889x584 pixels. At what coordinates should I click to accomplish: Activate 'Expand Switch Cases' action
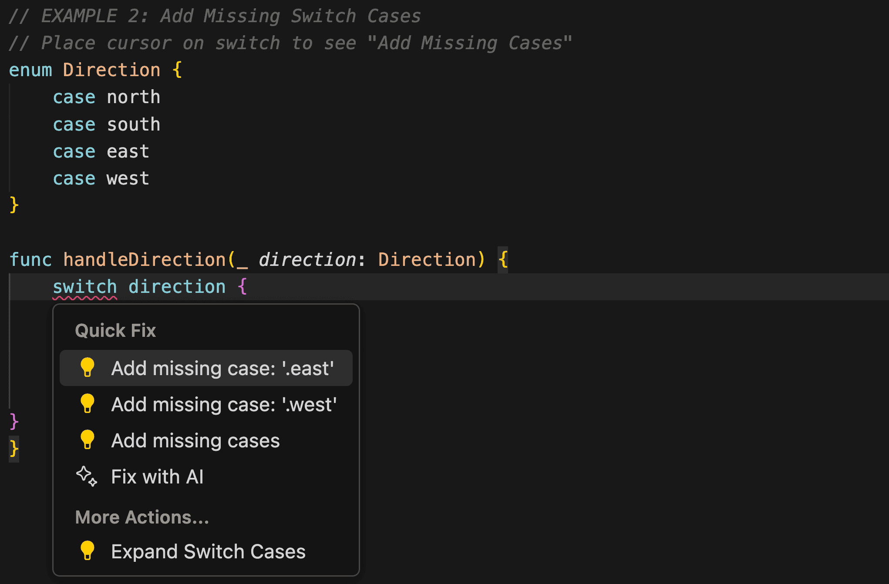click(208, 551)
